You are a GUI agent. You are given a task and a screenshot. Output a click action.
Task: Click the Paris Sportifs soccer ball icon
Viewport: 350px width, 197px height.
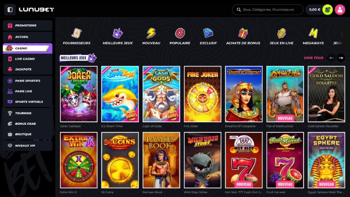pos(10,81)
